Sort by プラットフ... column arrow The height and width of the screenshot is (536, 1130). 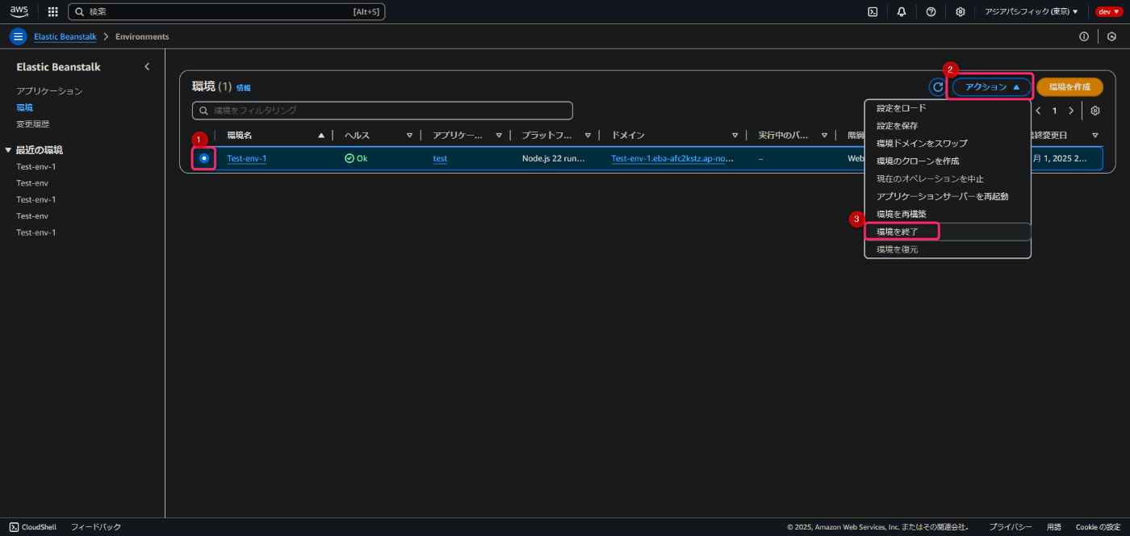[588, 136]
